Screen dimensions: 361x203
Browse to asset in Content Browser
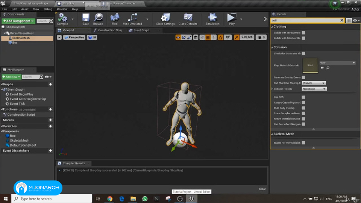point(98,19)
